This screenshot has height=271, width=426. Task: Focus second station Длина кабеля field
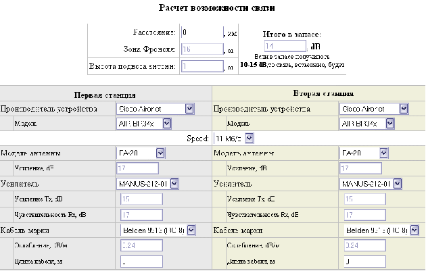pyautogui.click(x=365, y=262)
